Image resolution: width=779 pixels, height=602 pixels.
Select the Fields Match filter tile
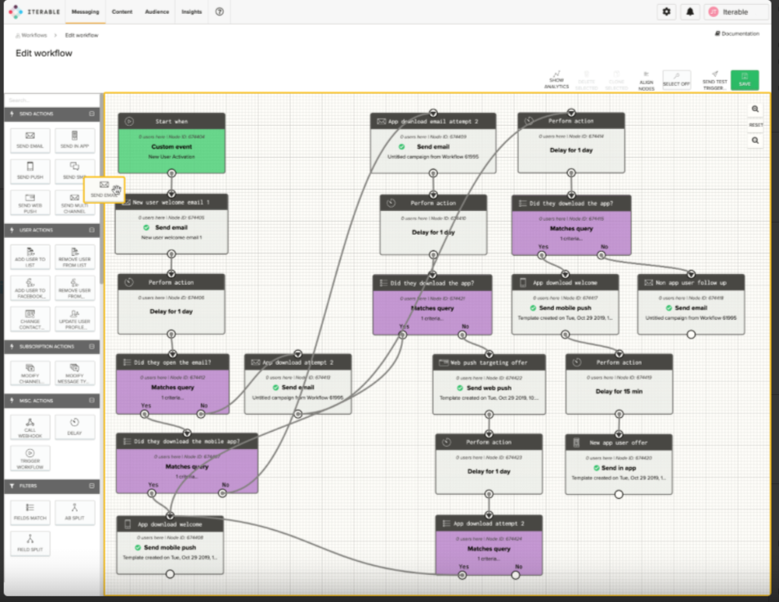pyautogui.click(x=30, y=512)
